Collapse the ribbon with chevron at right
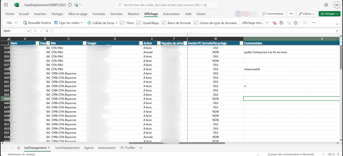Screen dimensions: 343x156 tap(337, 24)
